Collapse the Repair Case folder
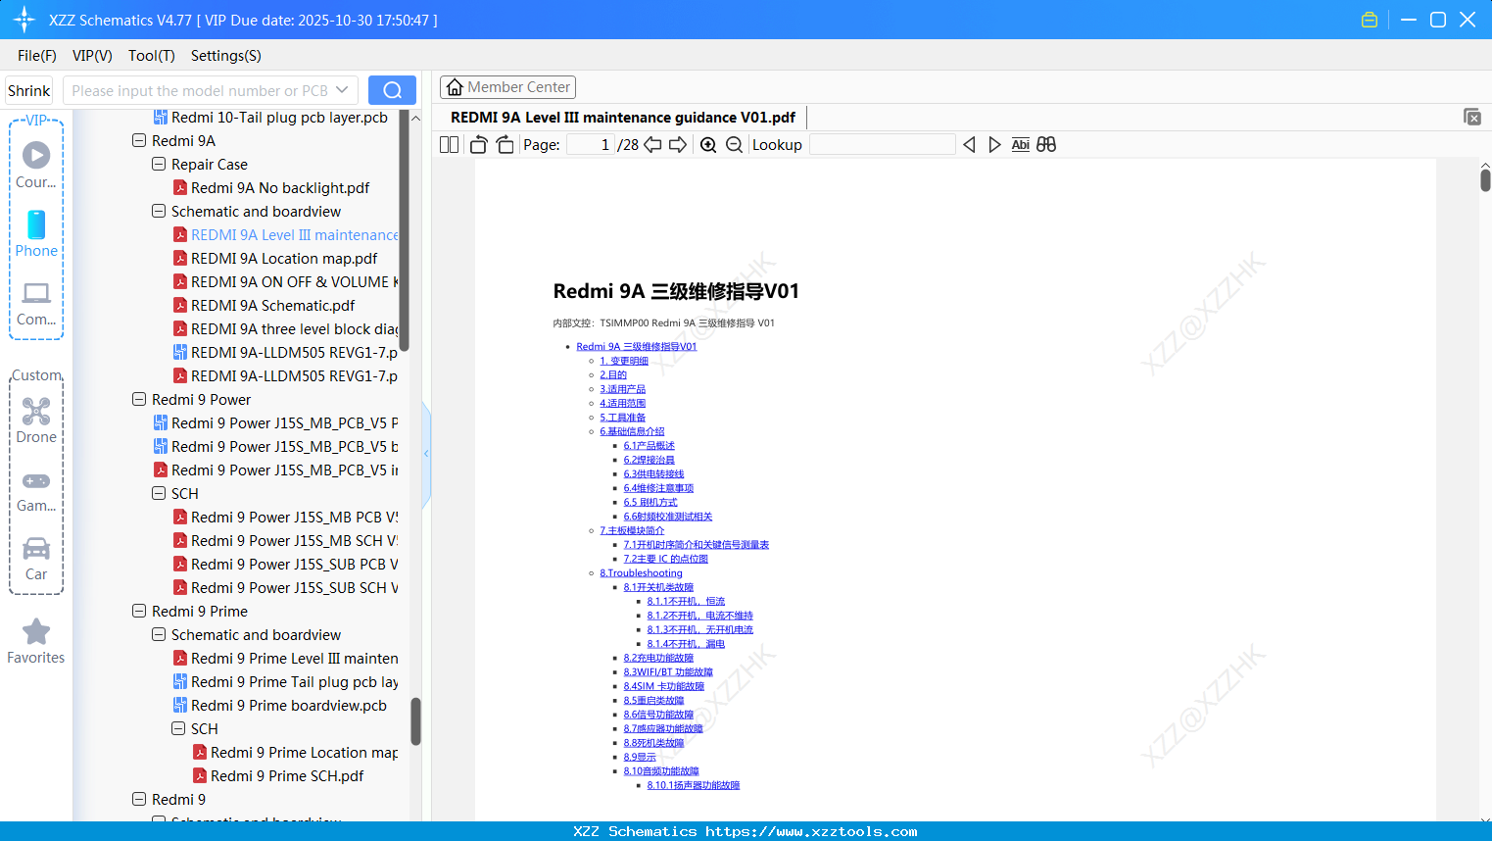The image size is (1492, 841). pyautogui.click(x=159, y=164)
